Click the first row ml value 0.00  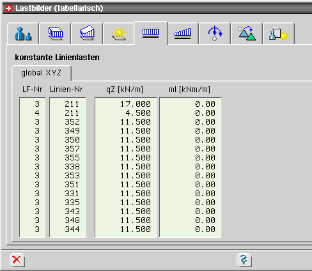click(x=205, y=104)
